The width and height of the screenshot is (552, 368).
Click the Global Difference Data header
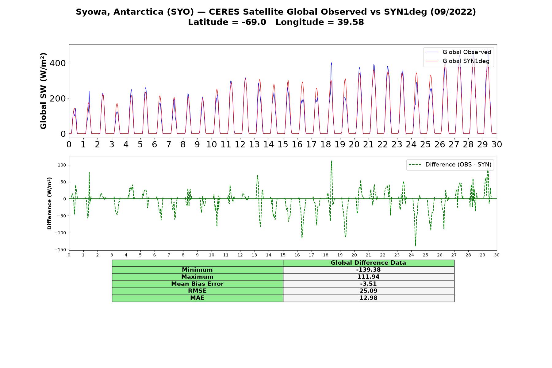coord(369,263)
